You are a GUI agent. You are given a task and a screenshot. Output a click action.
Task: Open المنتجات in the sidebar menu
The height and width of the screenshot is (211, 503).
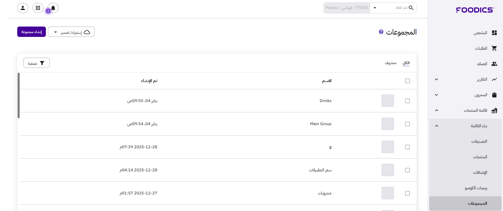click(x=480, y=157)
